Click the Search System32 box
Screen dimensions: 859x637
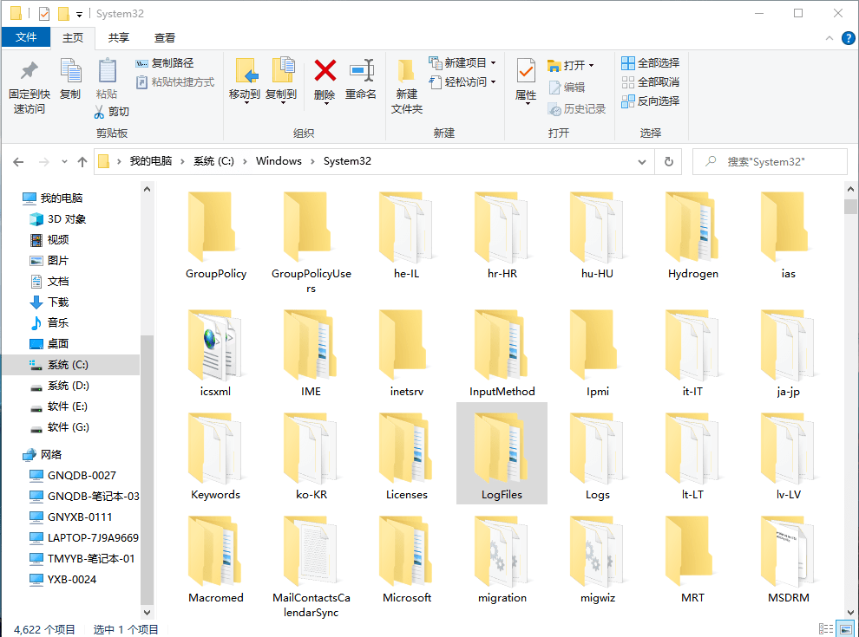point(770,162)
